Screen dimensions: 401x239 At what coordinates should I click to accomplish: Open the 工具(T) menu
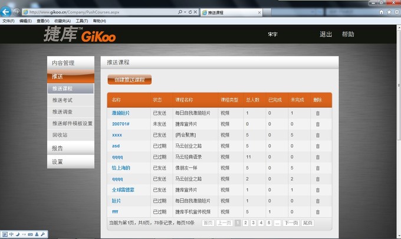pyautogui.click(x=82, y=21)
